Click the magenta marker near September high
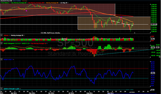This screenshot has width=161, height=94. pos(121,17)
